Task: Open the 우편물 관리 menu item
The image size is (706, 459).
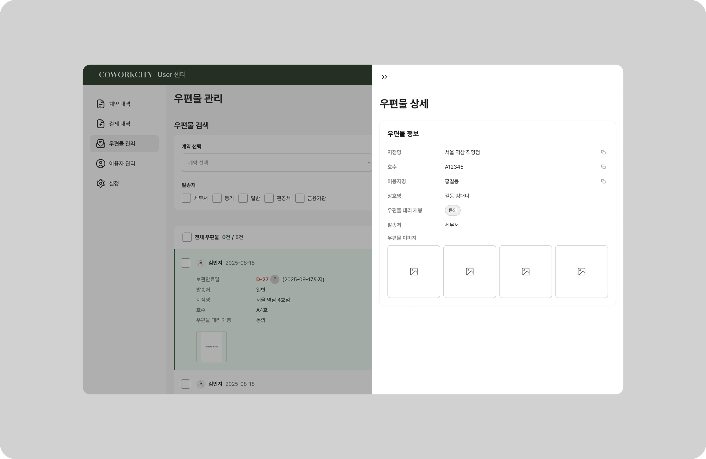Action: point(122,144)
